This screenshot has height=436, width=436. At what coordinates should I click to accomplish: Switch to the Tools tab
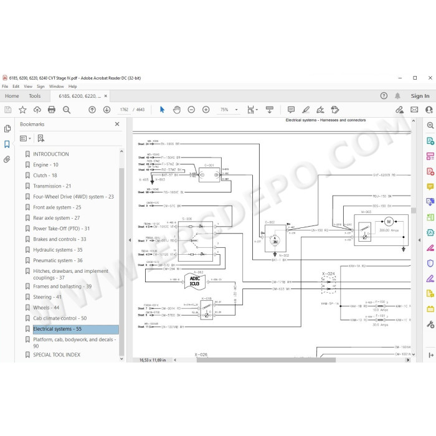35,96
